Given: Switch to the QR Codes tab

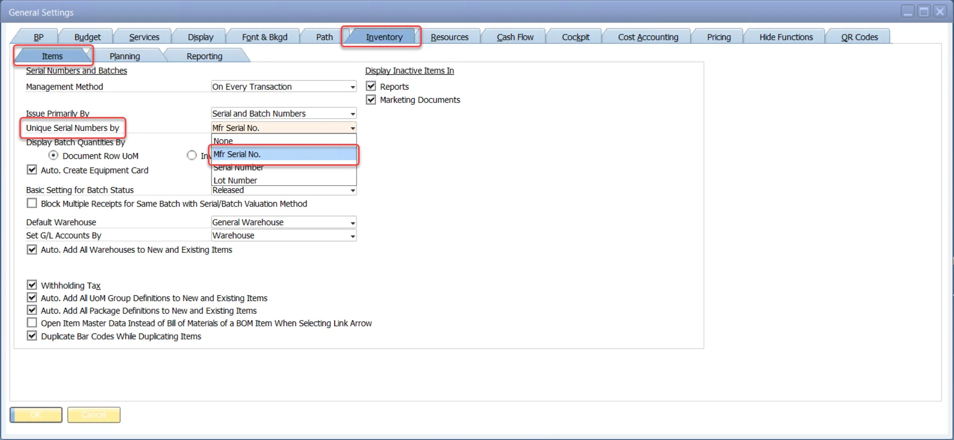Looking at the screenshot, I should tap(859, 37).
